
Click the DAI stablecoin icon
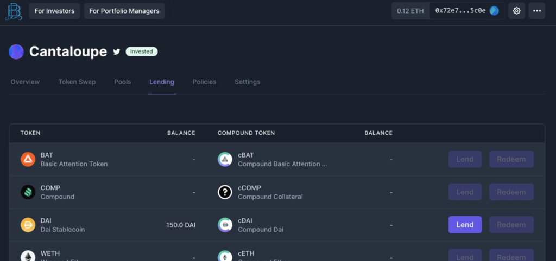[28, 225]
